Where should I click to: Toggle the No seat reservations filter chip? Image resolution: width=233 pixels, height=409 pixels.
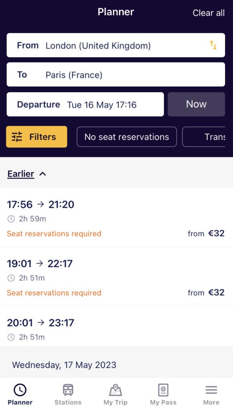(x=127, y=137)
